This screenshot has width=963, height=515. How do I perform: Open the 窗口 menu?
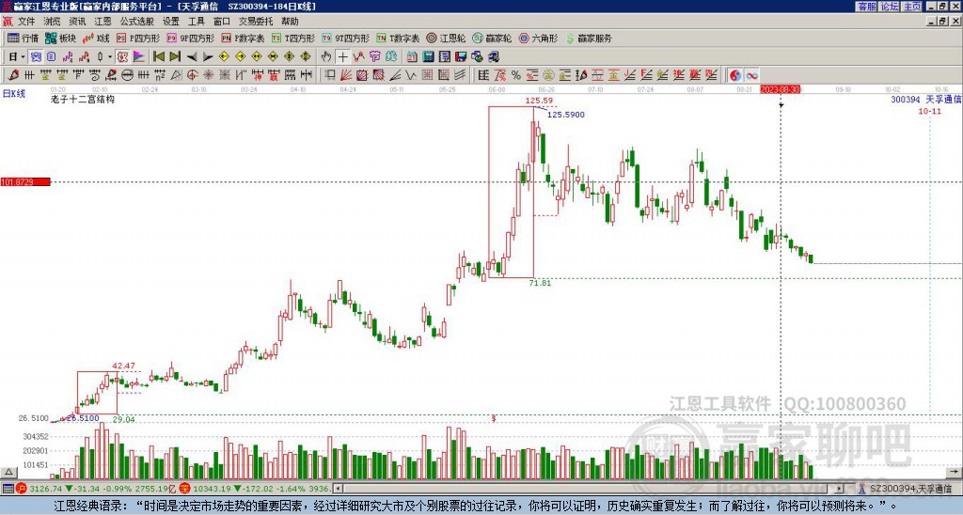222,22
